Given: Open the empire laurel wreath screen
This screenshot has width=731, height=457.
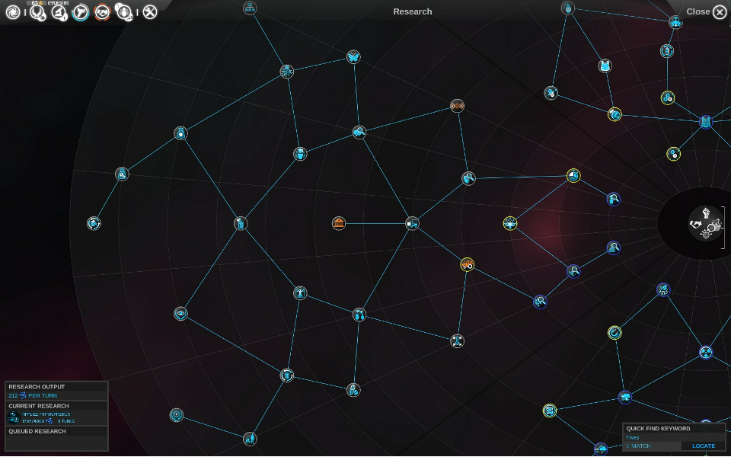Looking at the screenshot, I should [x=37, y=12].
